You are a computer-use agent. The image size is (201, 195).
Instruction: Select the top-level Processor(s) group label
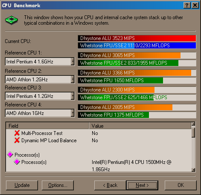pyautogui.click(x=27, y=155)
